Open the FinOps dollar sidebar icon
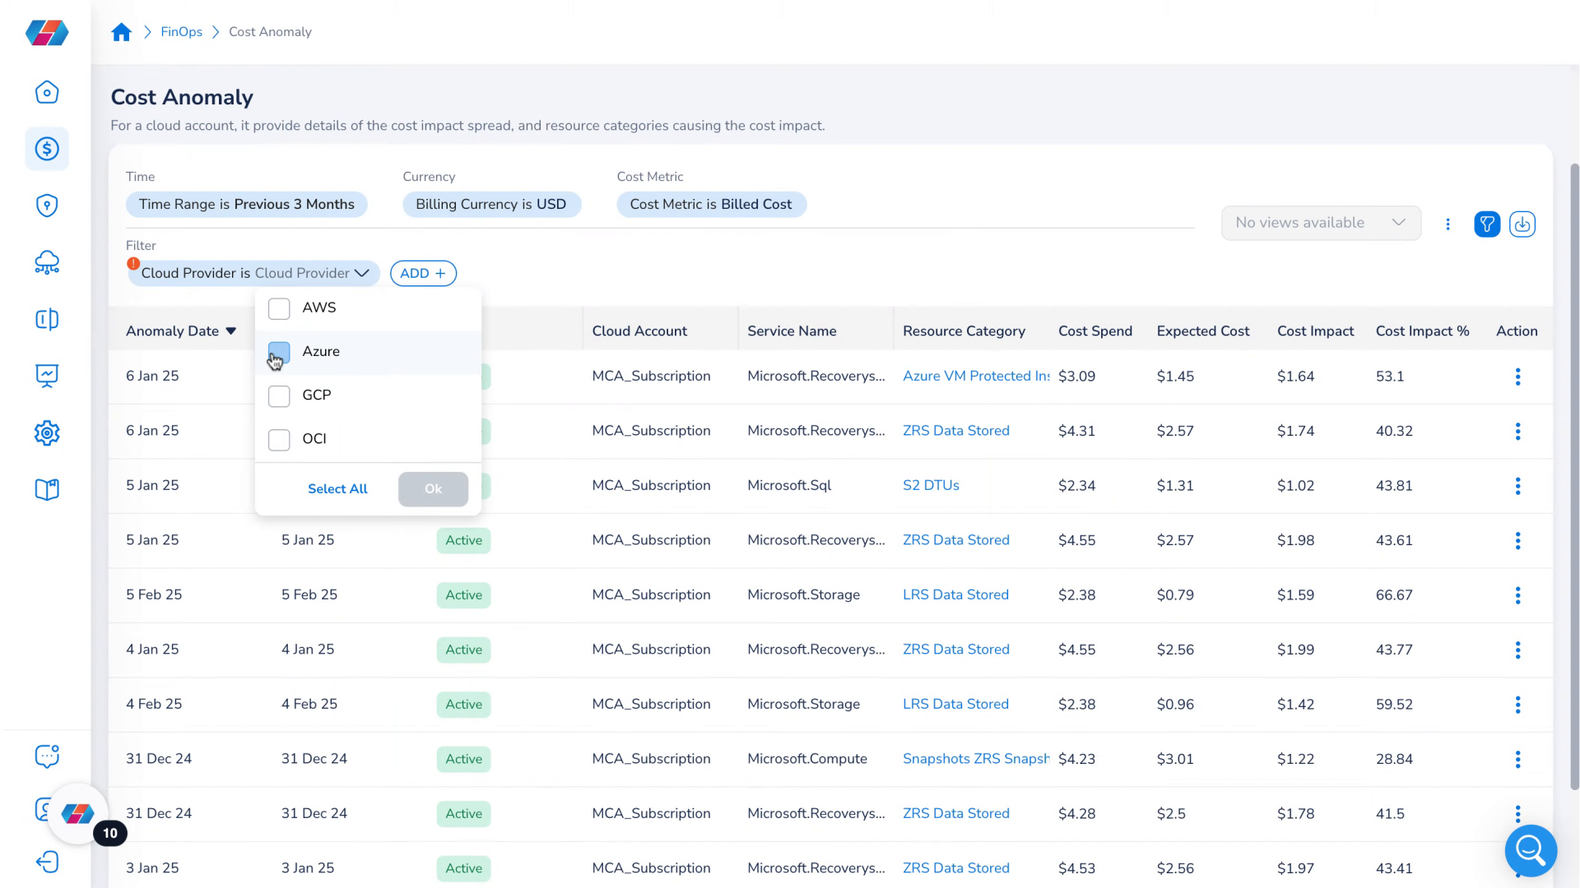1580x888 pixels. [x=47, y=149]
